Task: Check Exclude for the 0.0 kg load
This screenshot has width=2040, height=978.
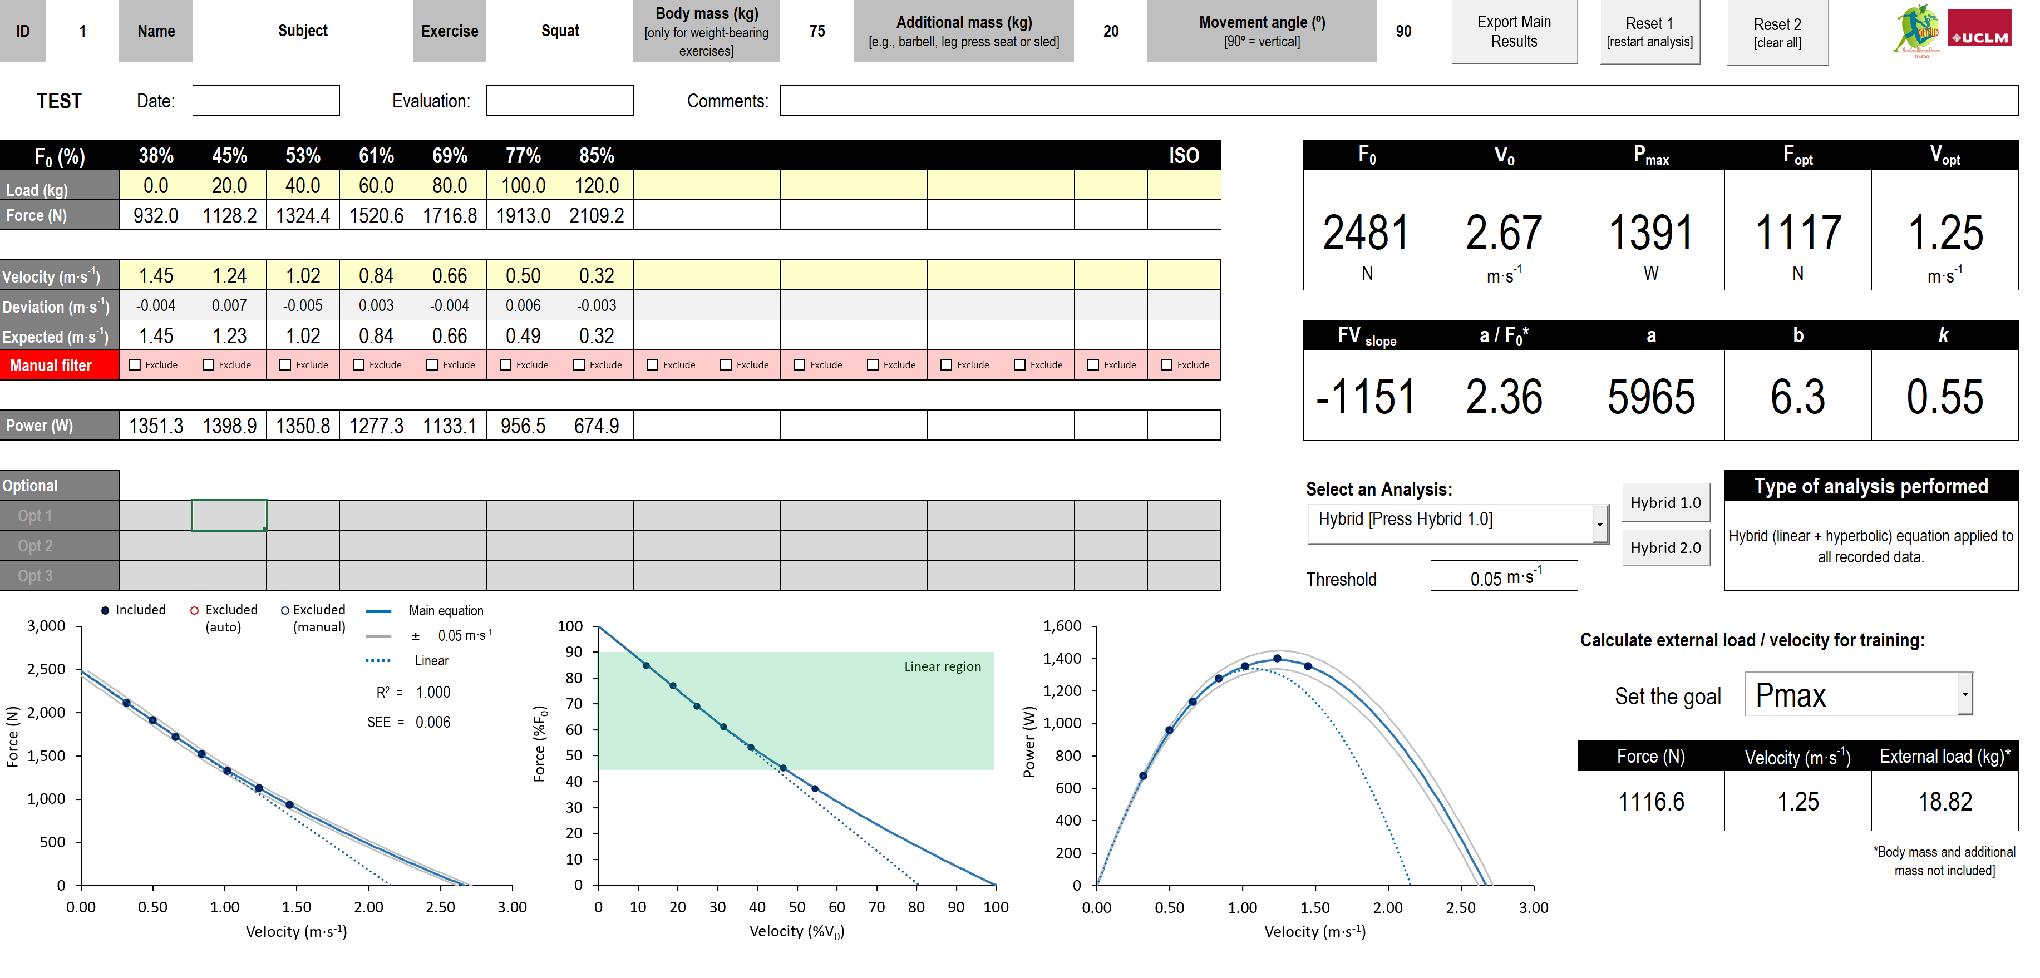Action: (x=134, y=364)
